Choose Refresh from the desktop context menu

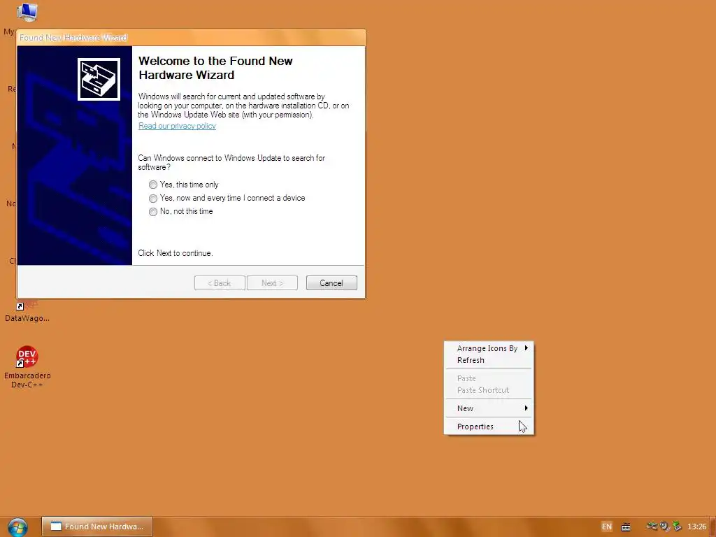pyautogui.click(x=489, y=360)
